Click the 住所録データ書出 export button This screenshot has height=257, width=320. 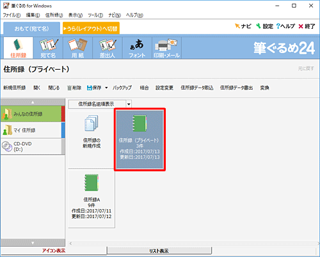point(236,88)
